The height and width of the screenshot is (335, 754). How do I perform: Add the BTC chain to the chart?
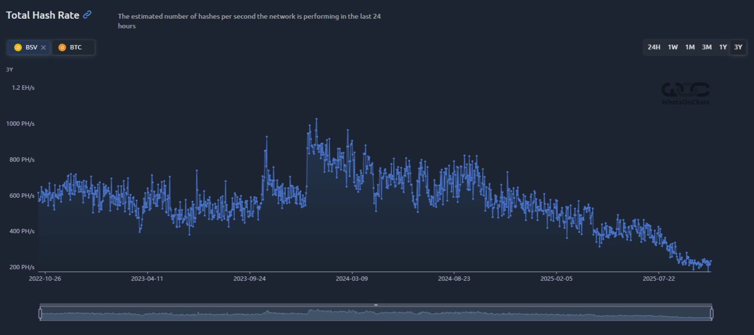tap(73, 48)
